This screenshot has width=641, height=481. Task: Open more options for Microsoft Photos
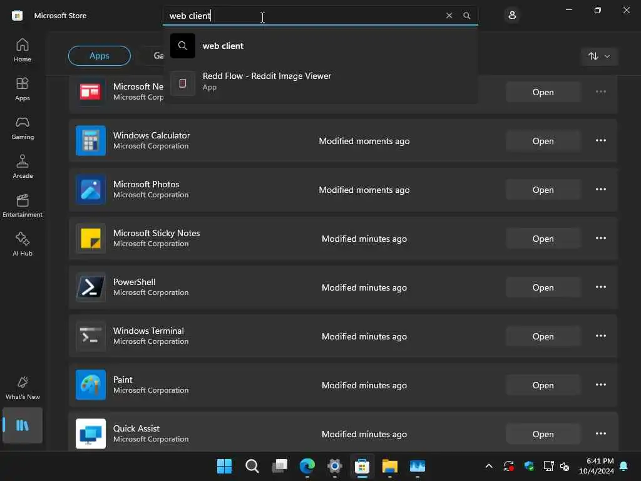click(x=600, y=189)
